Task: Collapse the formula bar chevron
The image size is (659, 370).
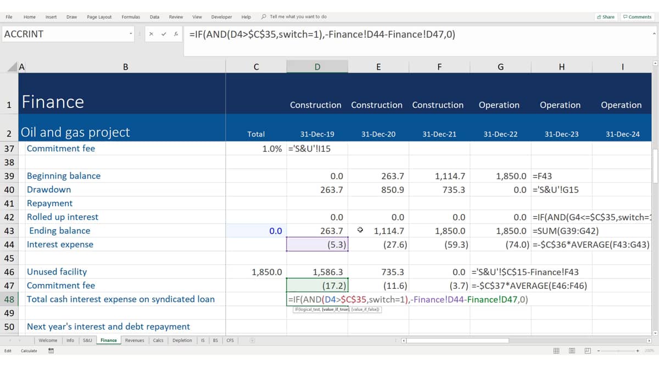Action: point(654,34)
